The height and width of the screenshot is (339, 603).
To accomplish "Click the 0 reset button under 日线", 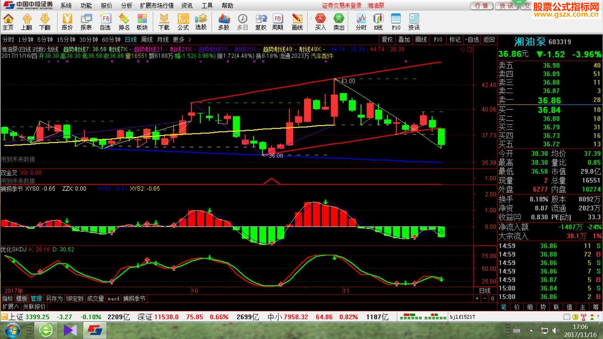I will pos(492,299).
